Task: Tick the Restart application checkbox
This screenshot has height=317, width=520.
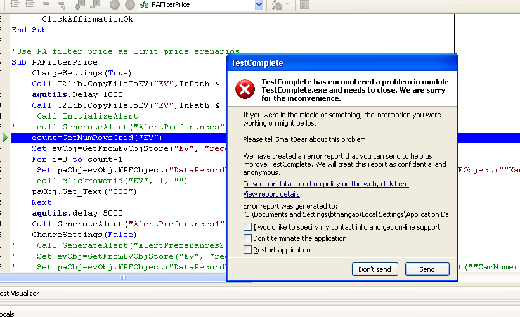Action: (x=247, y=250)
